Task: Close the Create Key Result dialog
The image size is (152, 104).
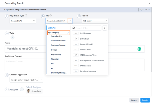Action: pos(150,3)
